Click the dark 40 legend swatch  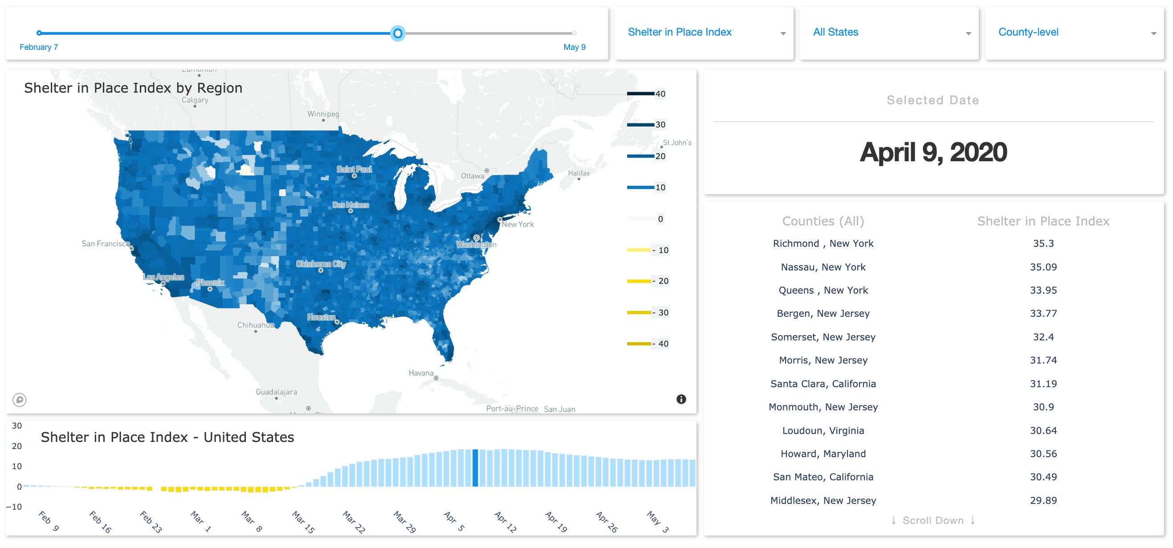pyautogui.click(x=640, y=94)
